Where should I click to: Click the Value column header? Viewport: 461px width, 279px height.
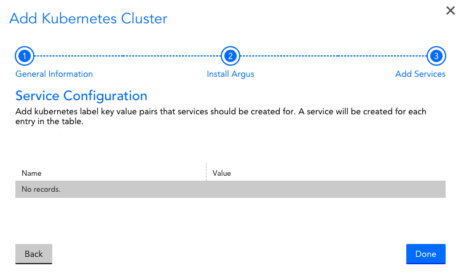pyautogui.click(x=222, y=173)
